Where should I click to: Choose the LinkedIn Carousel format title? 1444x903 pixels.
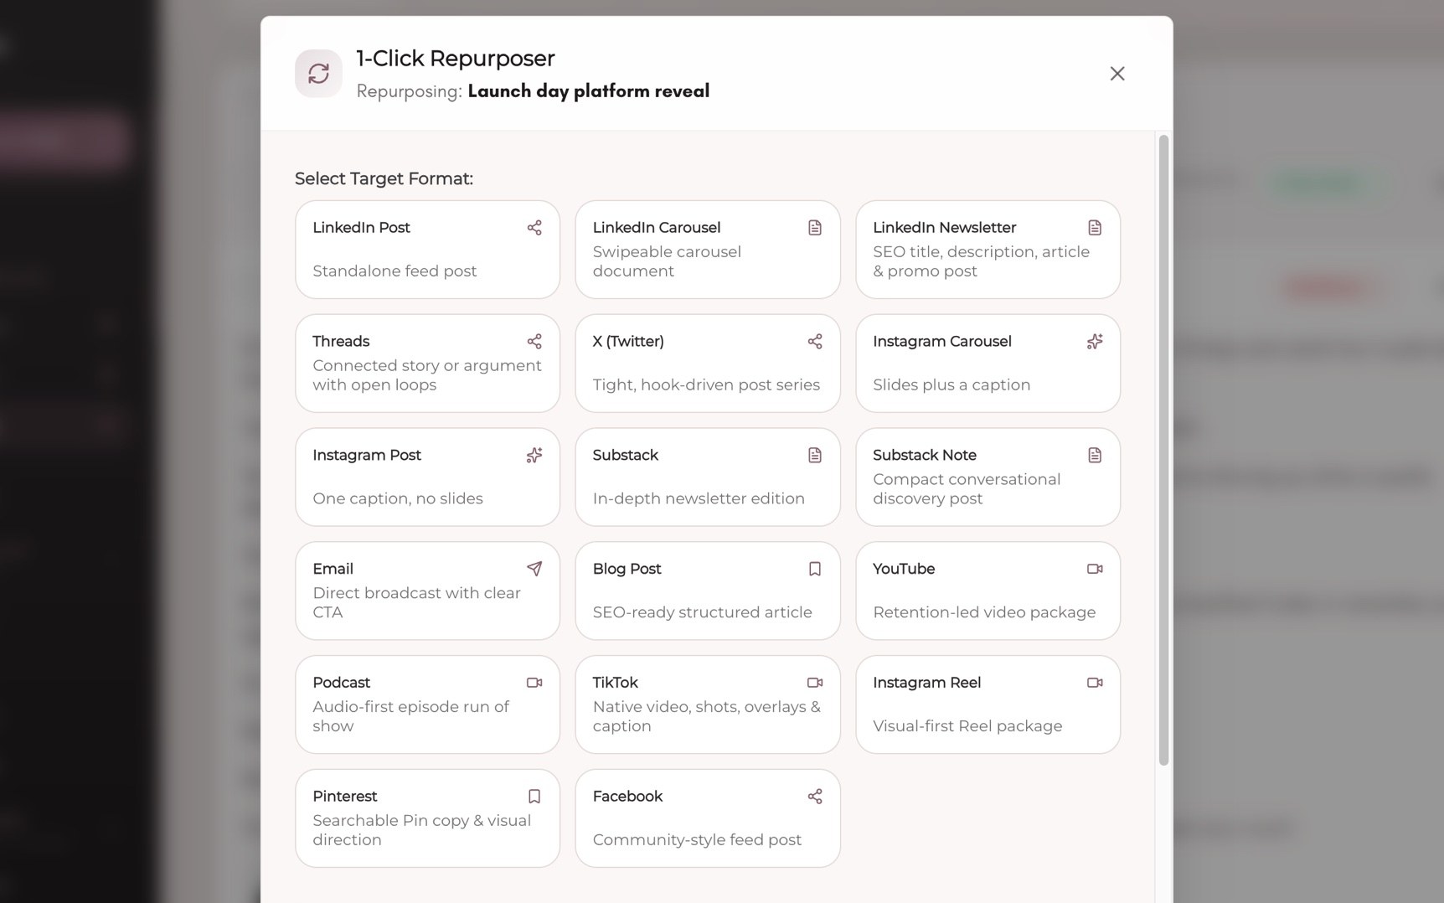coord(657,228)
